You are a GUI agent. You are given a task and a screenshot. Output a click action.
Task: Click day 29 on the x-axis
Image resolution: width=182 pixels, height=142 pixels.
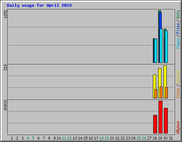[160, 138]
